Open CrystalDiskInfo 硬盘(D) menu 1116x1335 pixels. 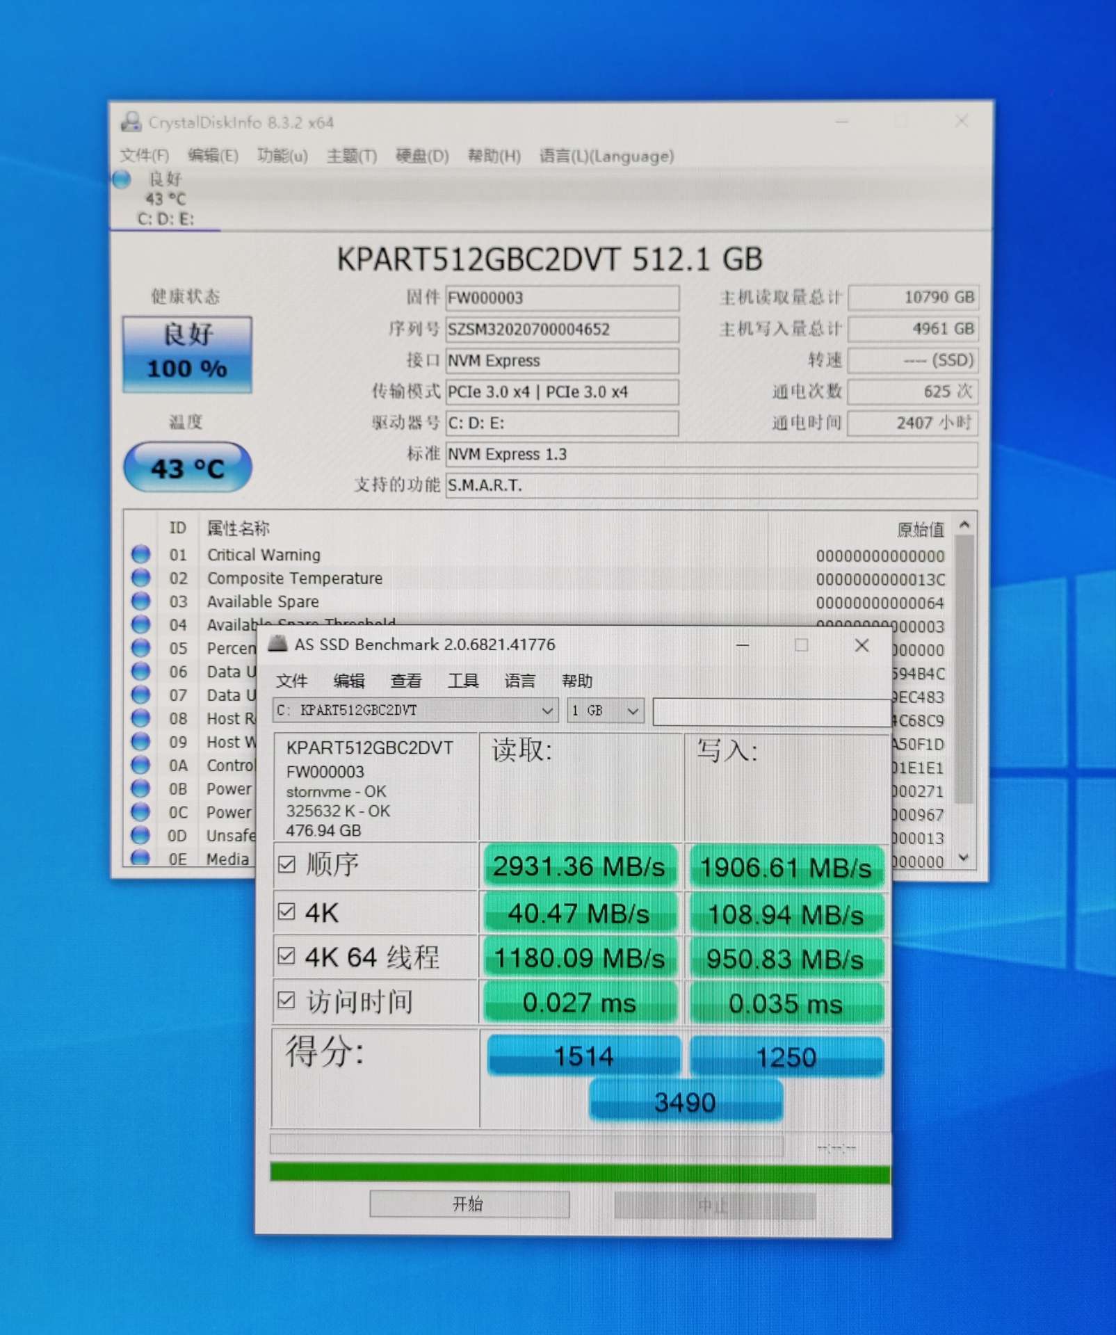tap(422, 155)
